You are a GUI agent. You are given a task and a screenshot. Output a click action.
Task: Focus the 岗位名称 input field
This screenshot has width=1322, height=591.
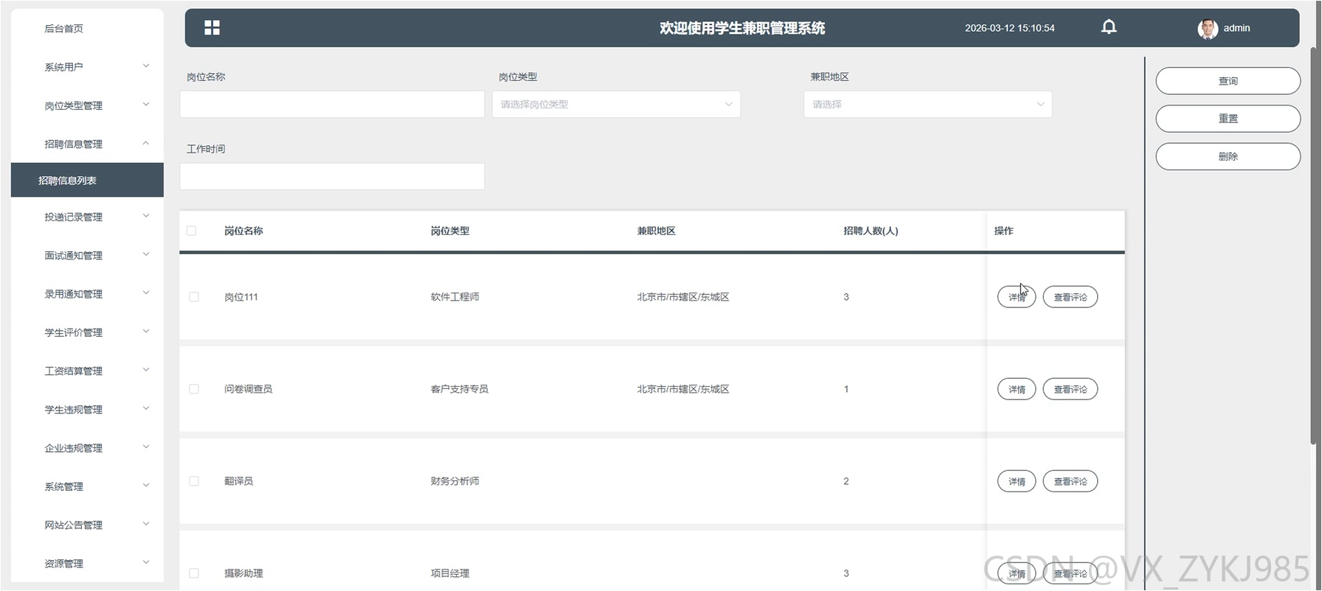[332, 104]
